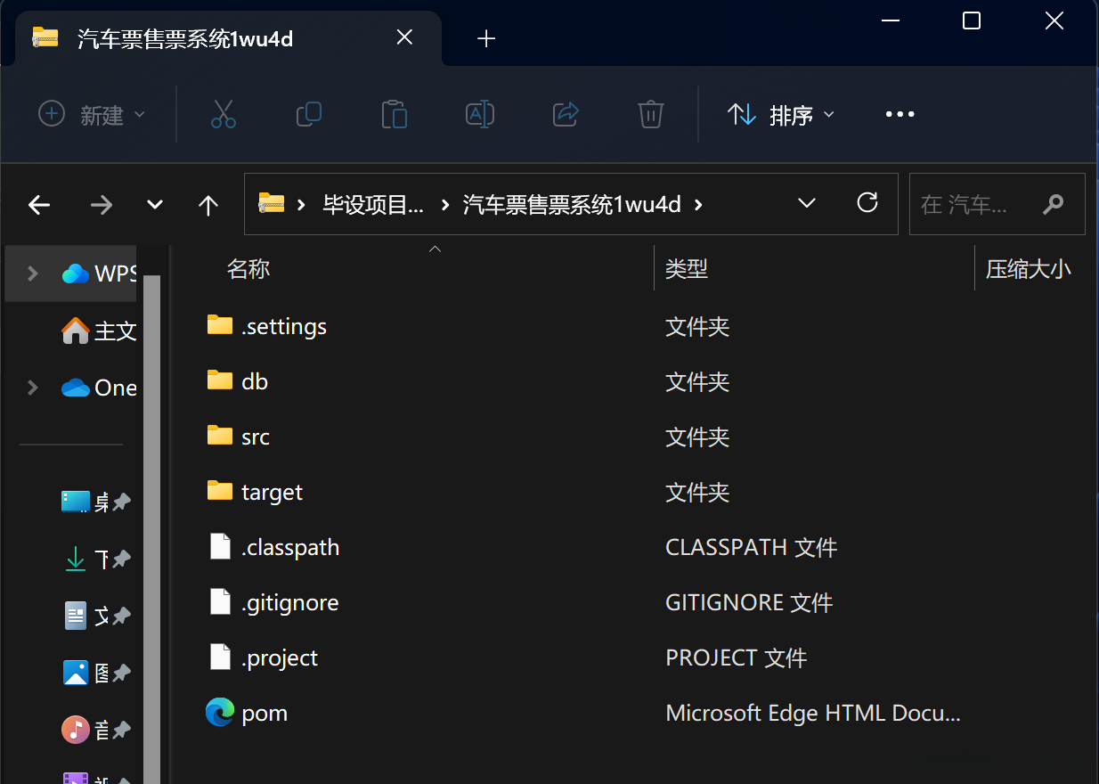The image size is (1099, 784).
Task: Click the 毕设项目 breadcrumb segment
Action: tap(372, 205)
